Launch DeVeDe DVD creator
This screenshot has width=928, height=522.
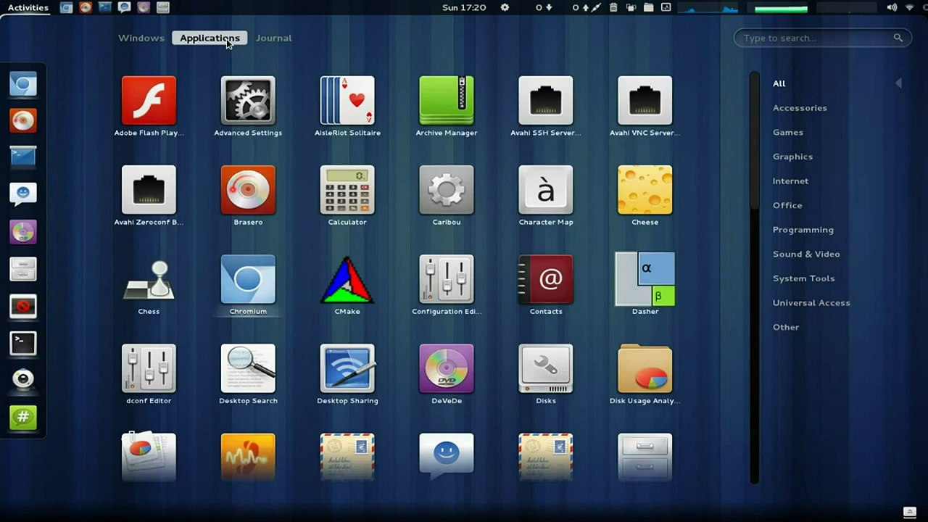[x=447, y=374]
